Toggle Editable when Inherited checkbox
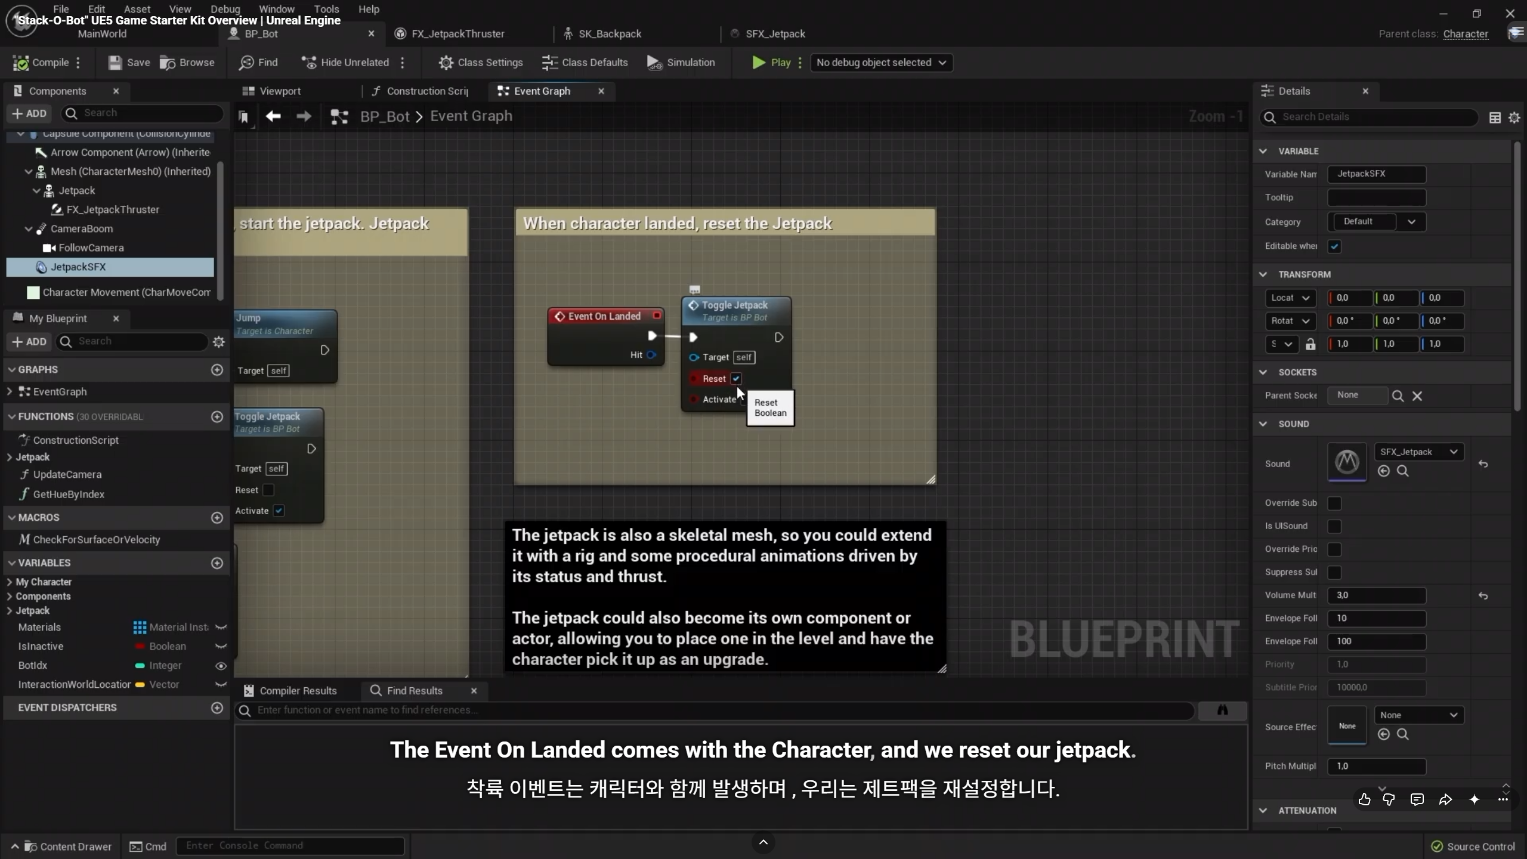 coord(1334,246)
